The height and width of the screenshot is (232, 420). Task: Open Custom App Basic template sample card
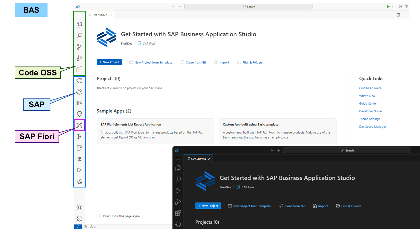[278, 131]
